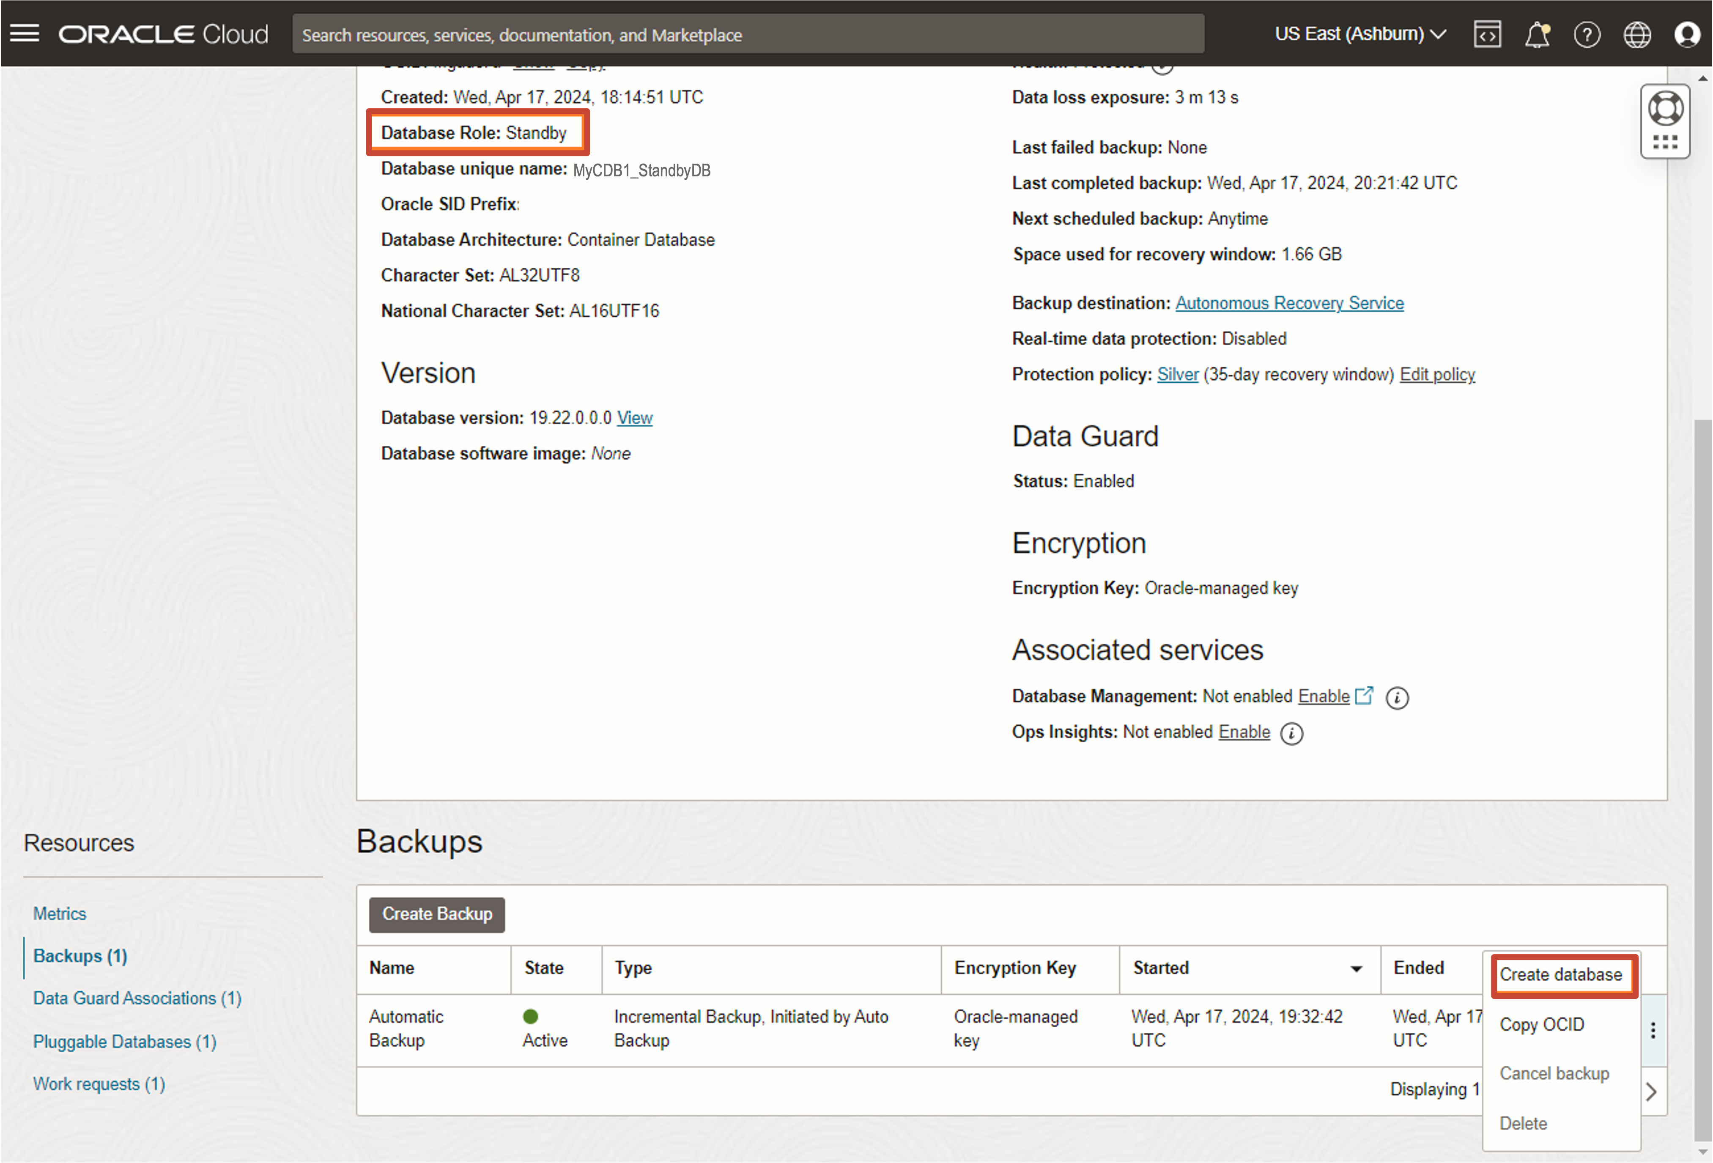Click the lifebuoy support icon
The width and height of the screenshot is (1713, 1163).
pyautogui.click(x=1666, y=109)
